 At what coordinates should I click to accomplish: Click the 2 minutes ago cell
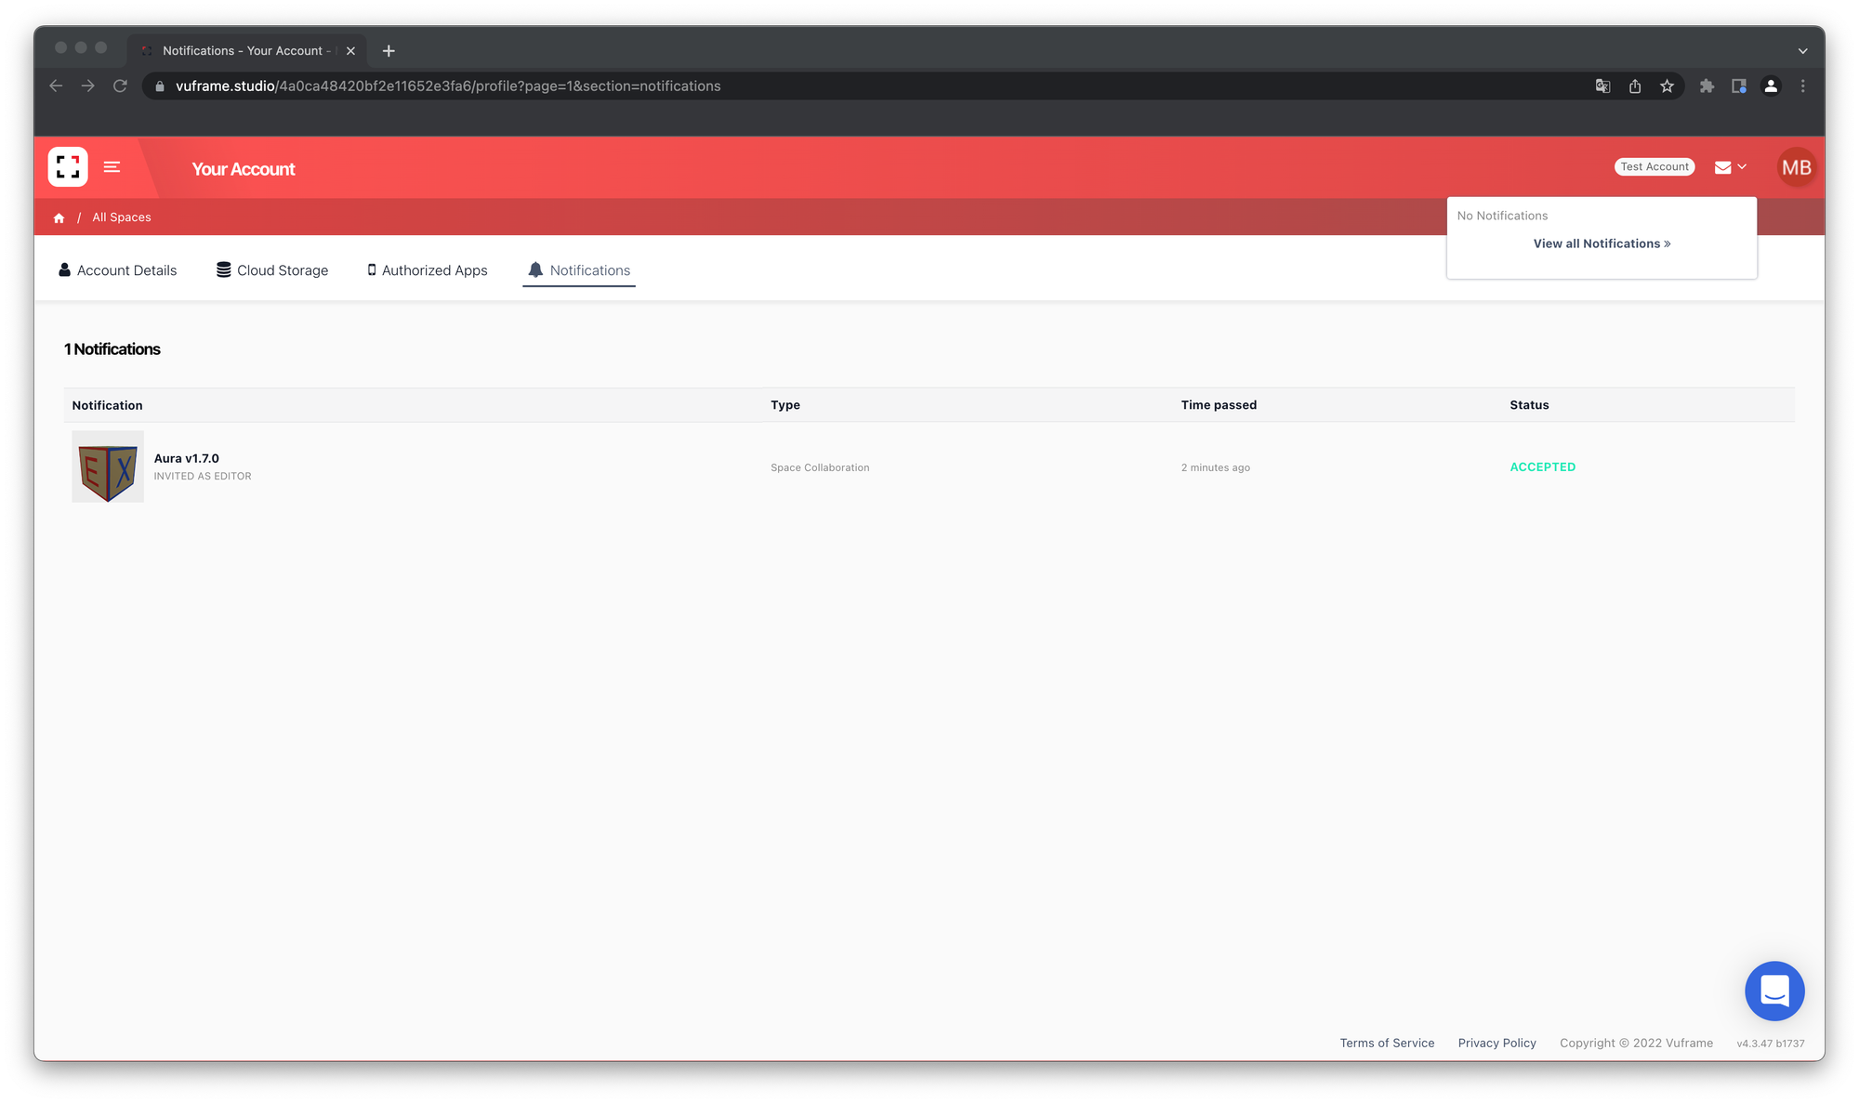(x=1216, y=467)
